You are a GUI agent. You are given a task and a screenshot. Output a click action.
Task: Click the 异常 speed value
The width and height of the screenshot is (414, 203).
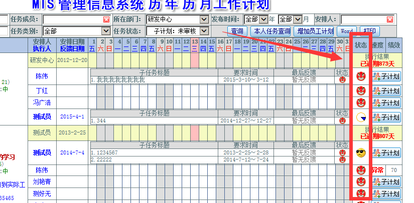tap(378, 170)
